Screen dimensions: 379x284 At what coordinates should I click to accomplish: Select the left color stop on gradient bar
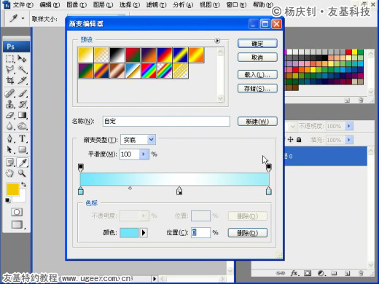pyautogui.click(x=81, y=191)
